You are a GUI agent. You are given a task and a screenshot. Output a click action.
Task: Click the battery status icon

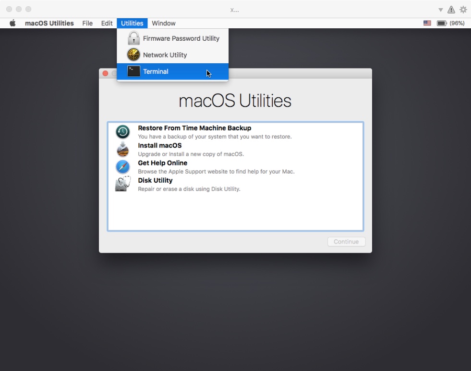[x=442, y=23]
